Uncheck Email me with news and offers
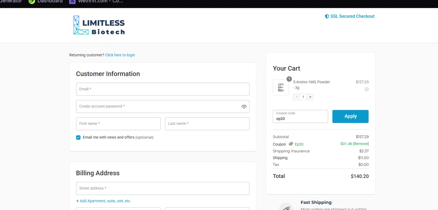This screenshot has width=438, height=210. pos(78,137)
